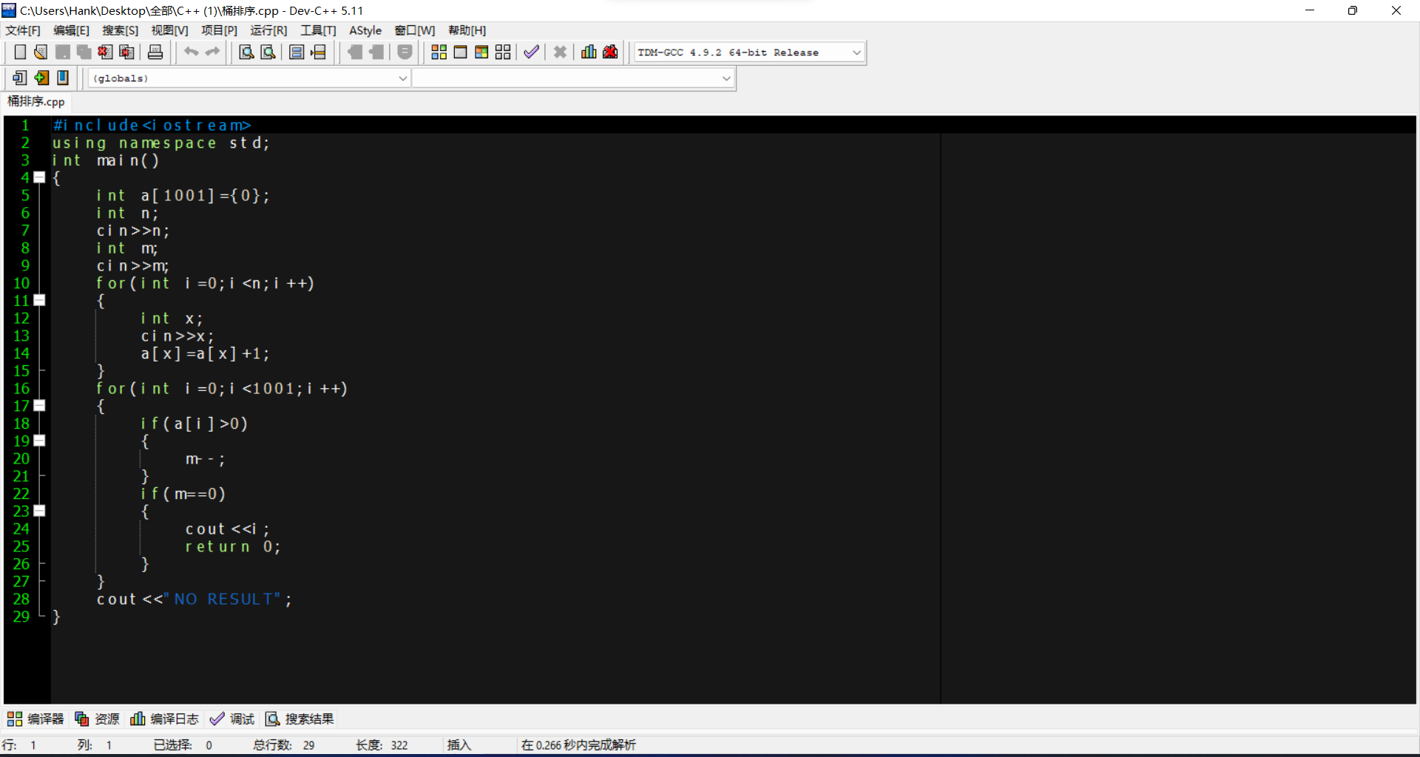Open the 视图[V] menu

pos(169,30)
